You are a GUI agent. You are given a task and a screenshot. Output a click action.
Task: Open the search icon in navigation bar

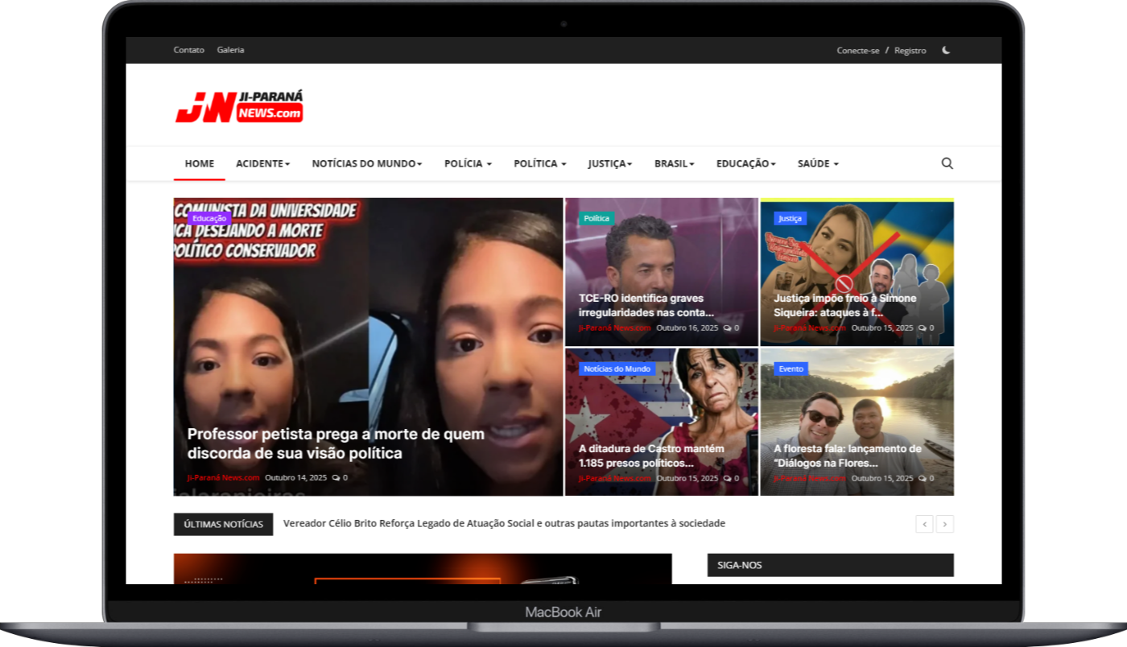coord(947,163)
